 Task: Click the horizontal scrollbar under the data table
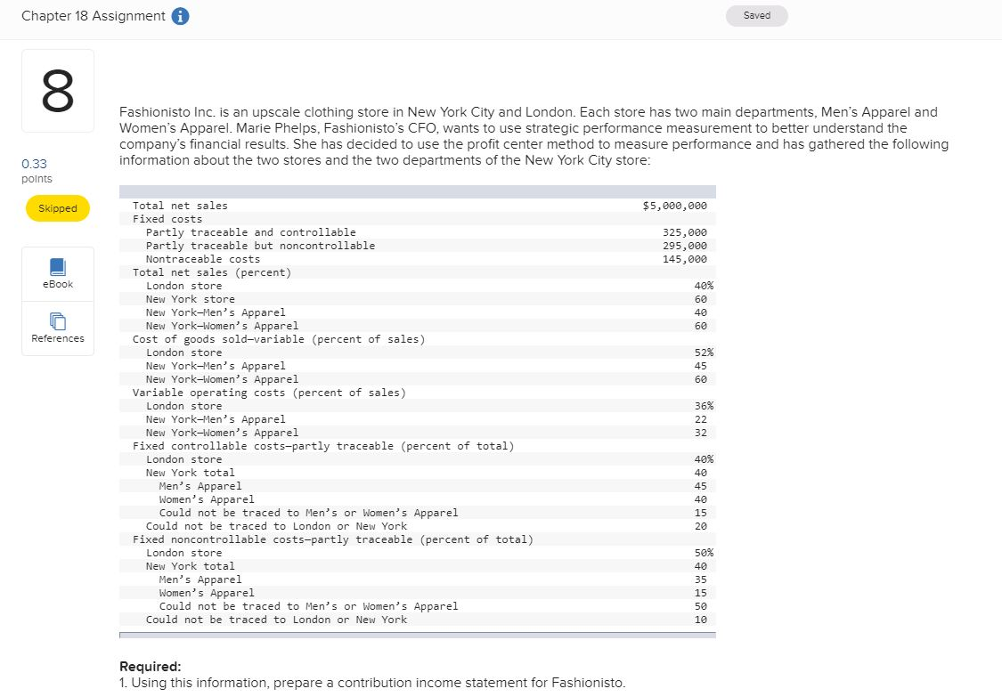(x=417, y=636)
